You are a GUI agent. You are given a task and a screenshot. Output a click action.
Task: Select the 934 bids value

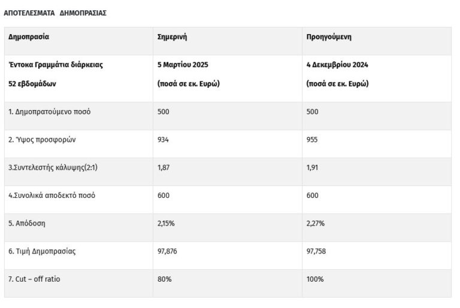(163, 140)
